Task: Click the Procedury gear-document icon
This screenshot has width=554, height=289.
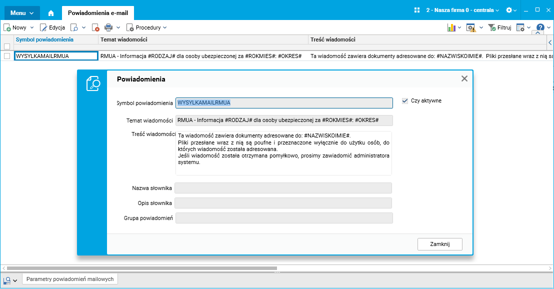Action: click(x=130, y=27)
